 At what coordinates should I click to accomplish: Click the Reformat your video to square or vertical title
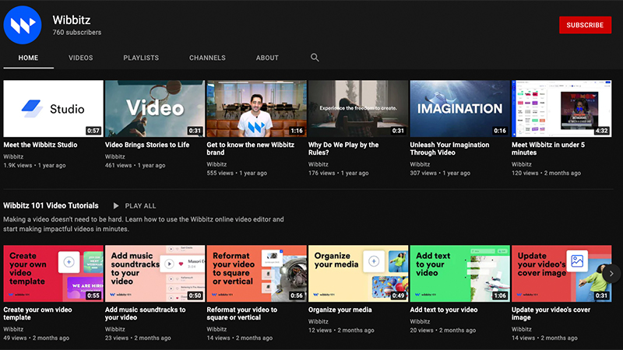[x=241, y=313]
